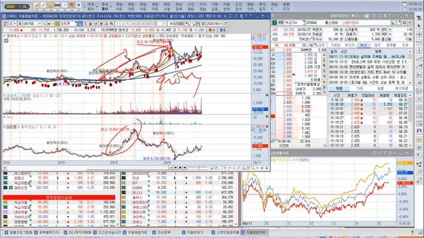Select the horizontal line tool in right toolbar
Image resolution: width=424 pixels, height=238 pixels.
click(419, 42)
